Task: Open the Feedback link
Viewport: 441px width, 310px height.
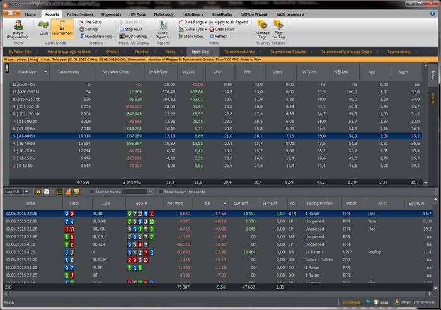Action: pos(352,302)
